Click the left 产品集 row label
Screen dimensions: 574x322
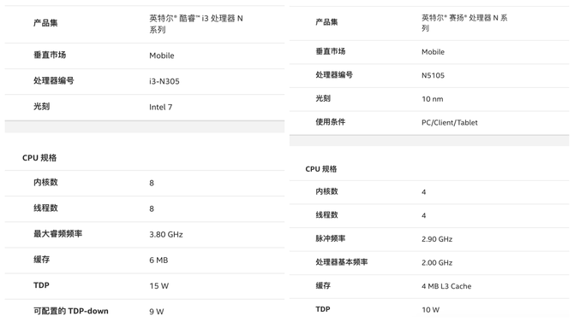pyautogui.click(x=45, y=23)
